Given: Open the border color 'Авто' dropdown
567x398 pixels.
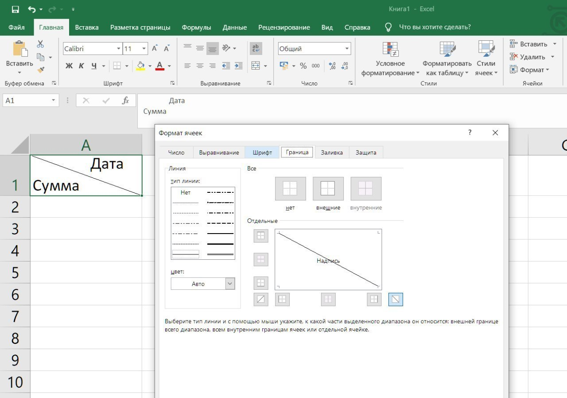Looking at the screenshot, I should point(203,284).
